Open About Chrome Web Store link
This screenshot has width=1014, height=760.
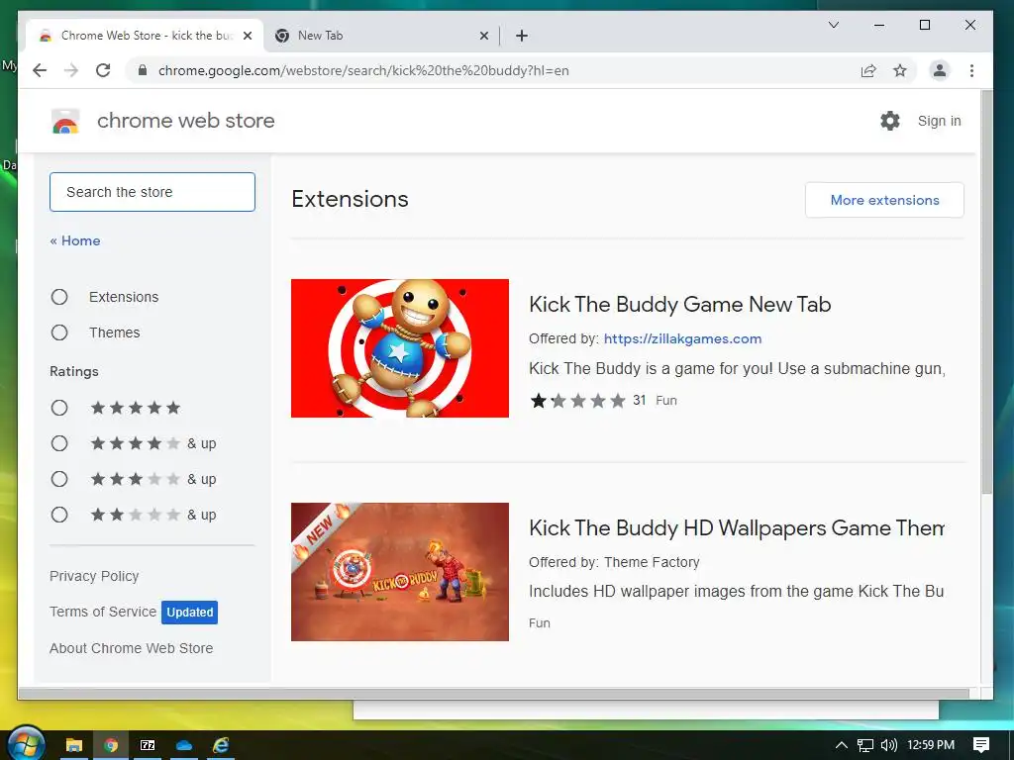click(x=132, y=648)
